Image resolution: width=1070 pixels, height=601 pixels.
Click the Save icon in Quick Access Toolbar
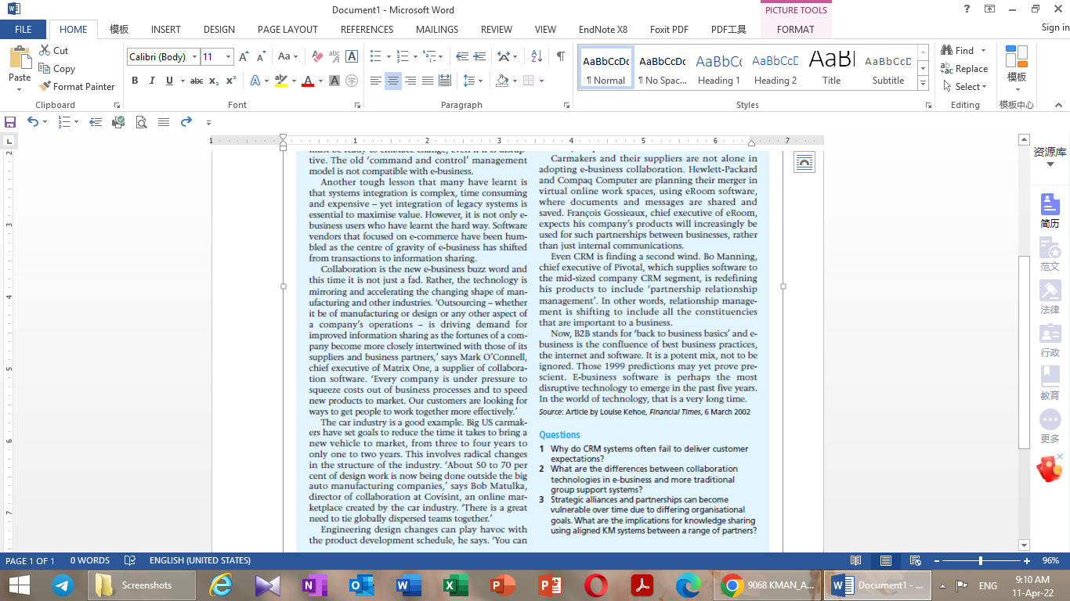click(x=10, y=121)
